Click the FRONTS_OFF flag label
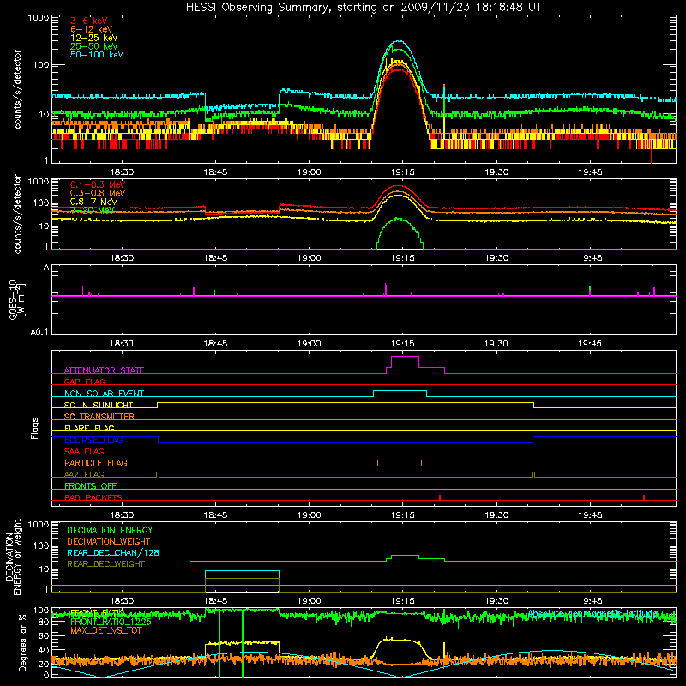Screen dimensions: 686x686 click(x=91, y=485)
